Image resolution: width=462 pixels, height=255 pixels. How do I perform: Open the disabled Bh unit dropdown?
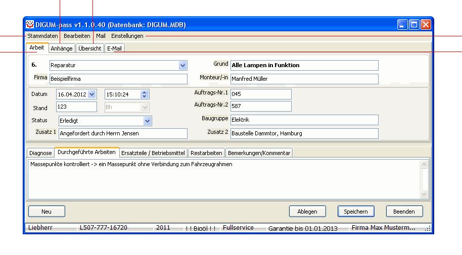click(145, 107)
